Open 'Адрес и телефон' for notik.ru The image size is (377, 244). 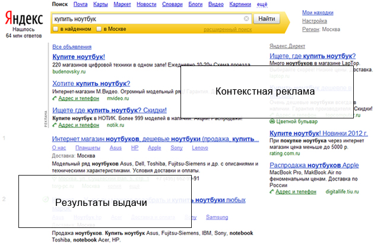78,125
